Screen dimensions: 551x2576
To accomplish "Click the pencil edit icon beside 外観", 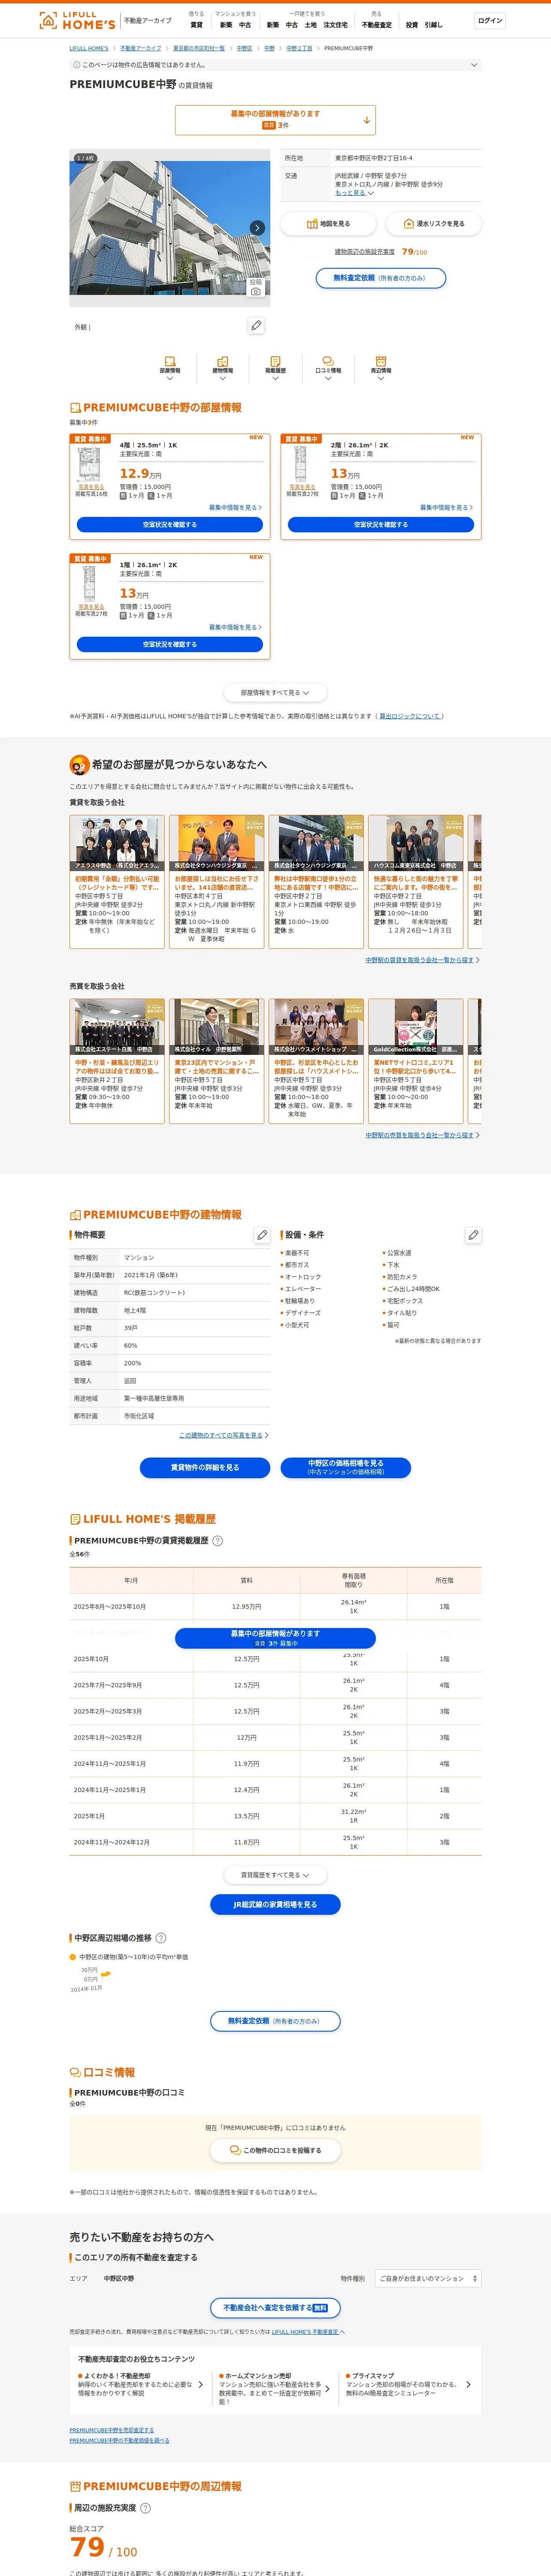I will coord(256,326).
